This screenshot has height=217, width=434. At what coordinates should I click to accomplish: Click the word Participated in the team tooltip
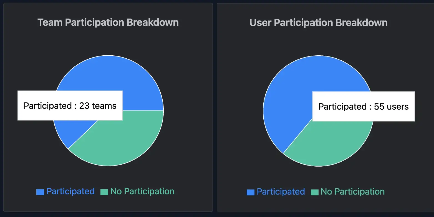pos(48,106)
